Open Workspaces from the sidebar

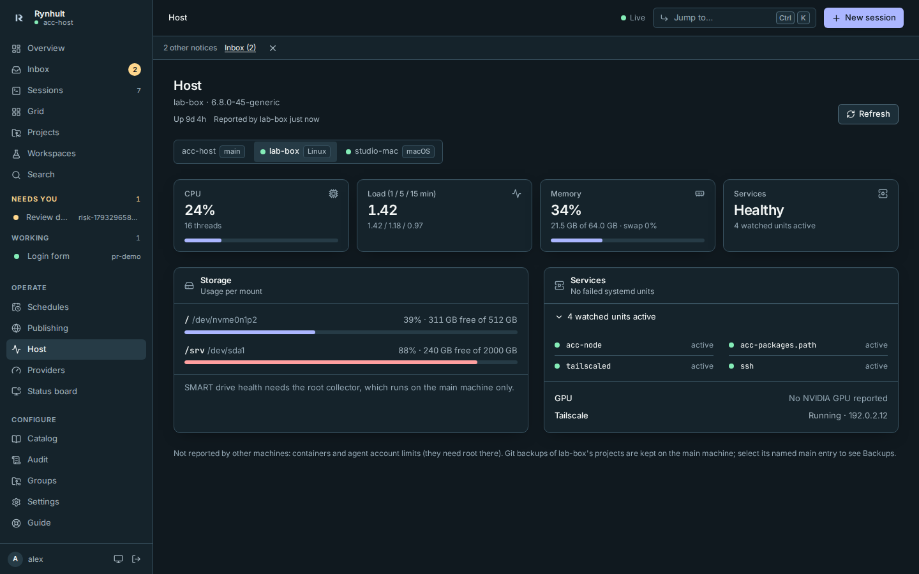click(76, 154)
